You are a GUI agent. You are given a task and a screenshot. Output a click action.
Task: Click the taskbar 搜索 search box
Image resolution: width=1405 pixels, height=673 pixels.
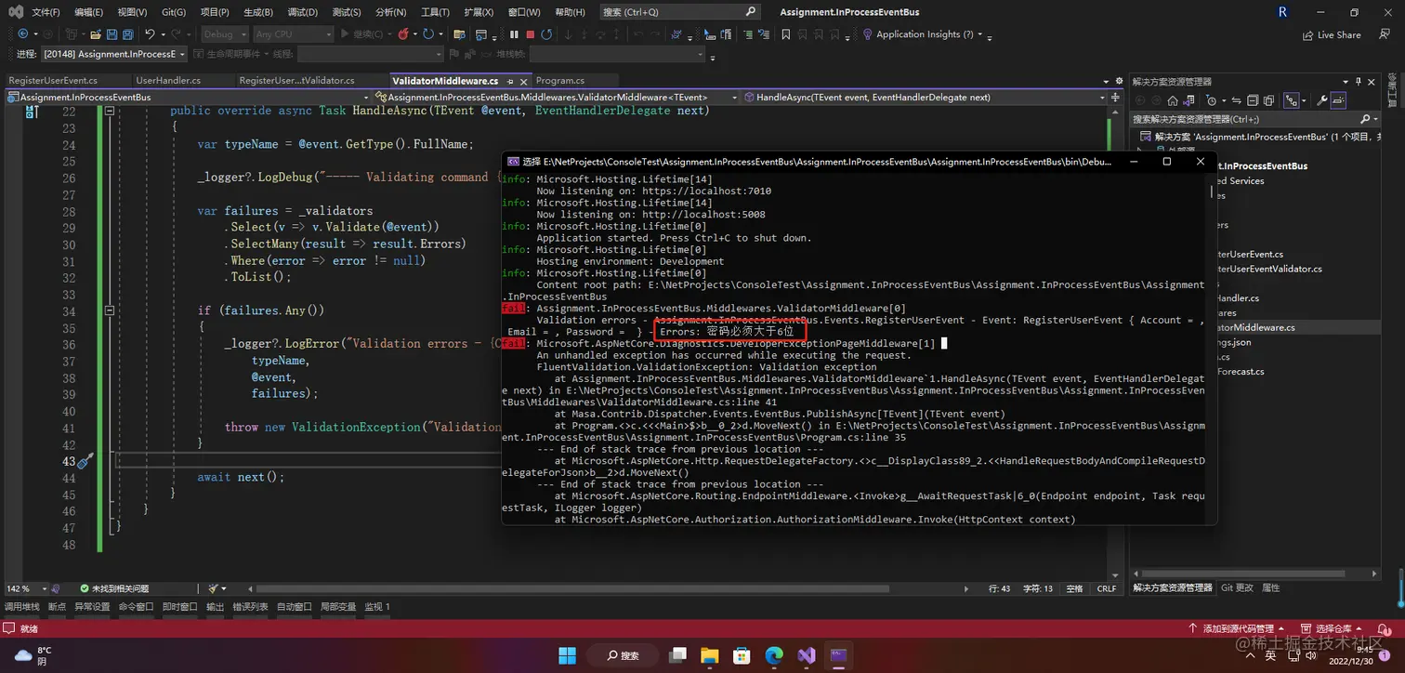coord(622,655)
